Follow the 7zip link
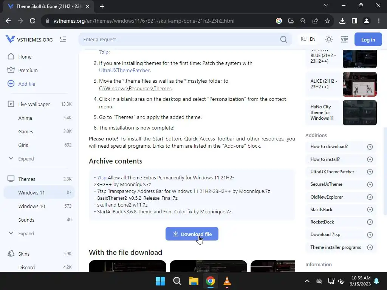This screenshot has width=387, height=290. [x=104, y=52]
